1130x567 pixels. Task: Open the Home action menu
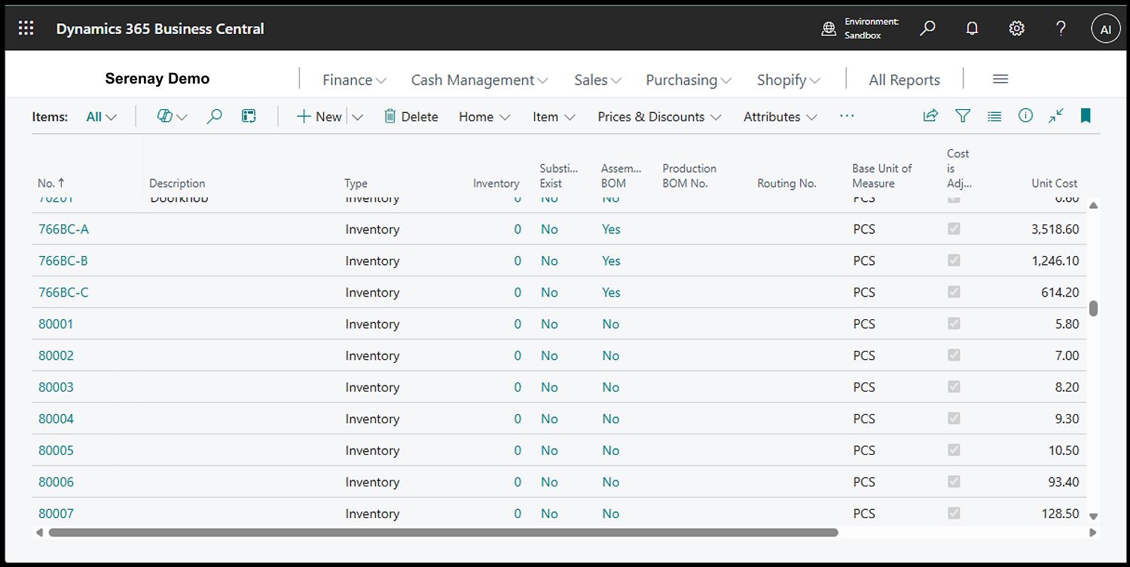click(x=484, y=117)
